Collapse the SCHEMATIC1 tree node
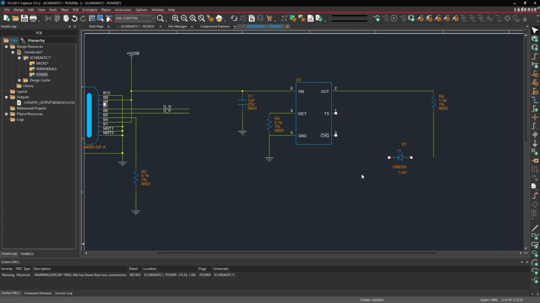The image size is (540, 303). point(20,58)
